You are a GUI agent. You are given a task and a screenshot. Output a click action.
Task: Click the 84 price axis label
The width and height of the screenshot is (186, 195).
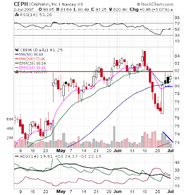[x=177, y=56]
